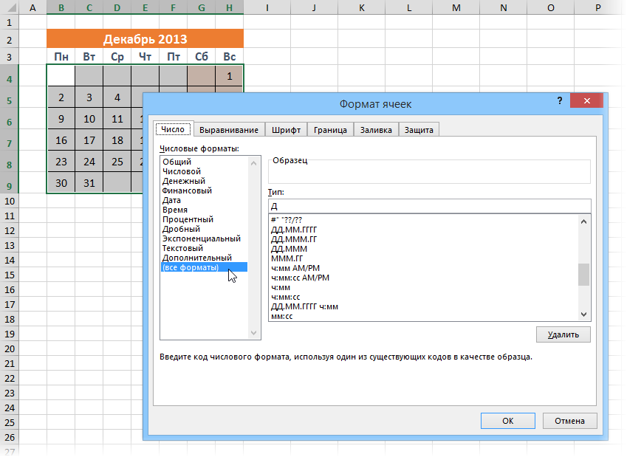Open the Граница tab

coord(330,130)
